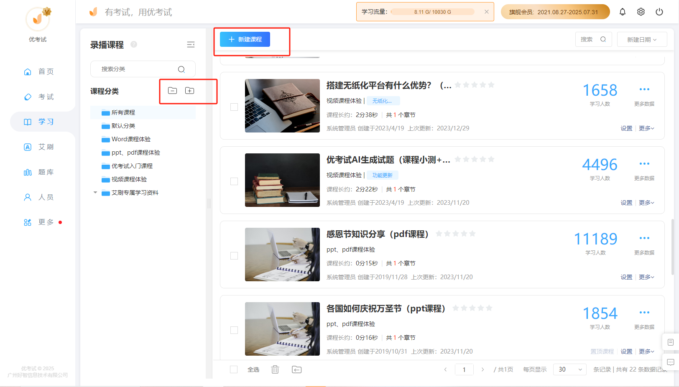
Task: Open the notification bell
Action: (622, 12)
